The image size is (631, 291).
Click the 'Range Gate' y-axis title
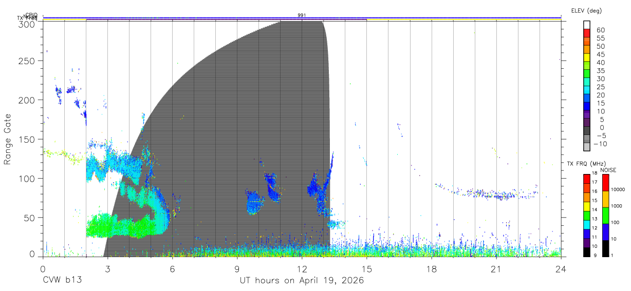pos(8,139)
